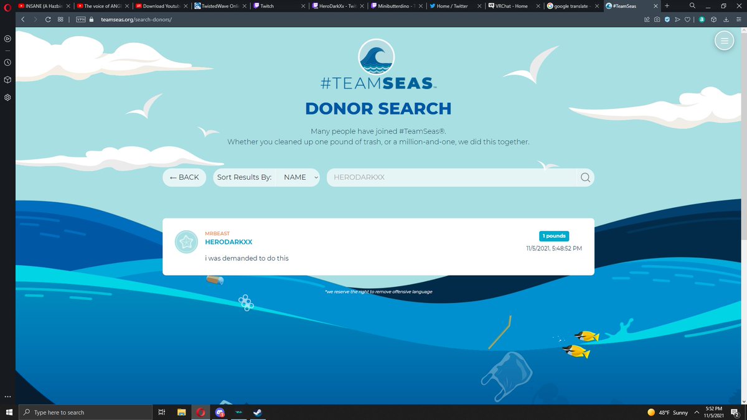Open the Extensions cube in the Opera sidebar
747x420 pixels.
(x=7, y=80)
